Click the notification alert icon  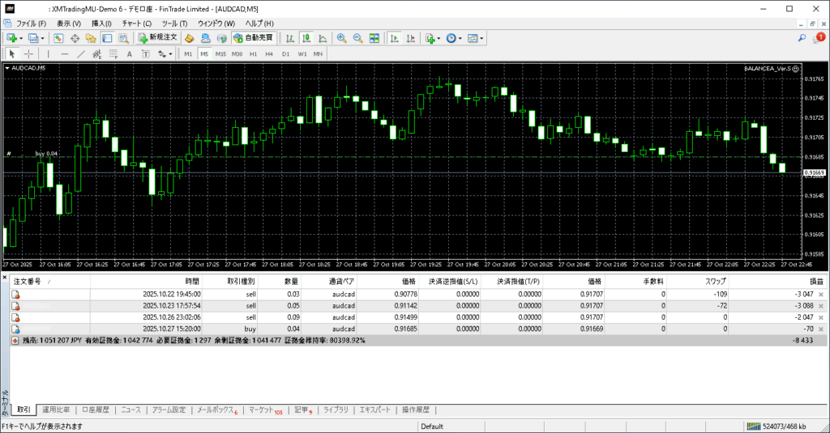819,37
